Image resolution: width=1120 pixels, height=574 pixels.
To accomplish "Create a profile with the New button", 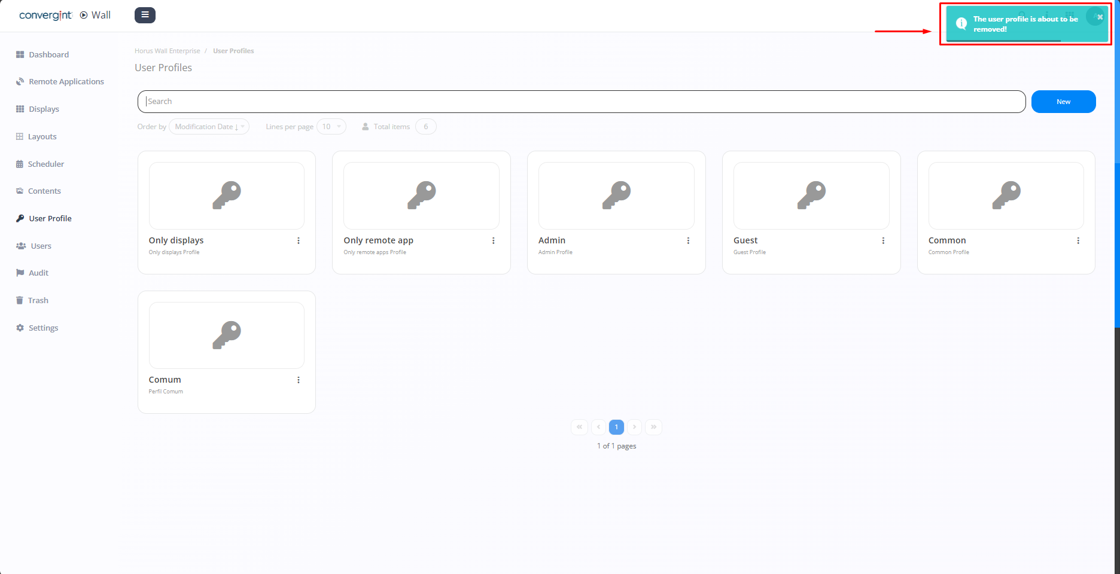I will [x=1063, y=102].
